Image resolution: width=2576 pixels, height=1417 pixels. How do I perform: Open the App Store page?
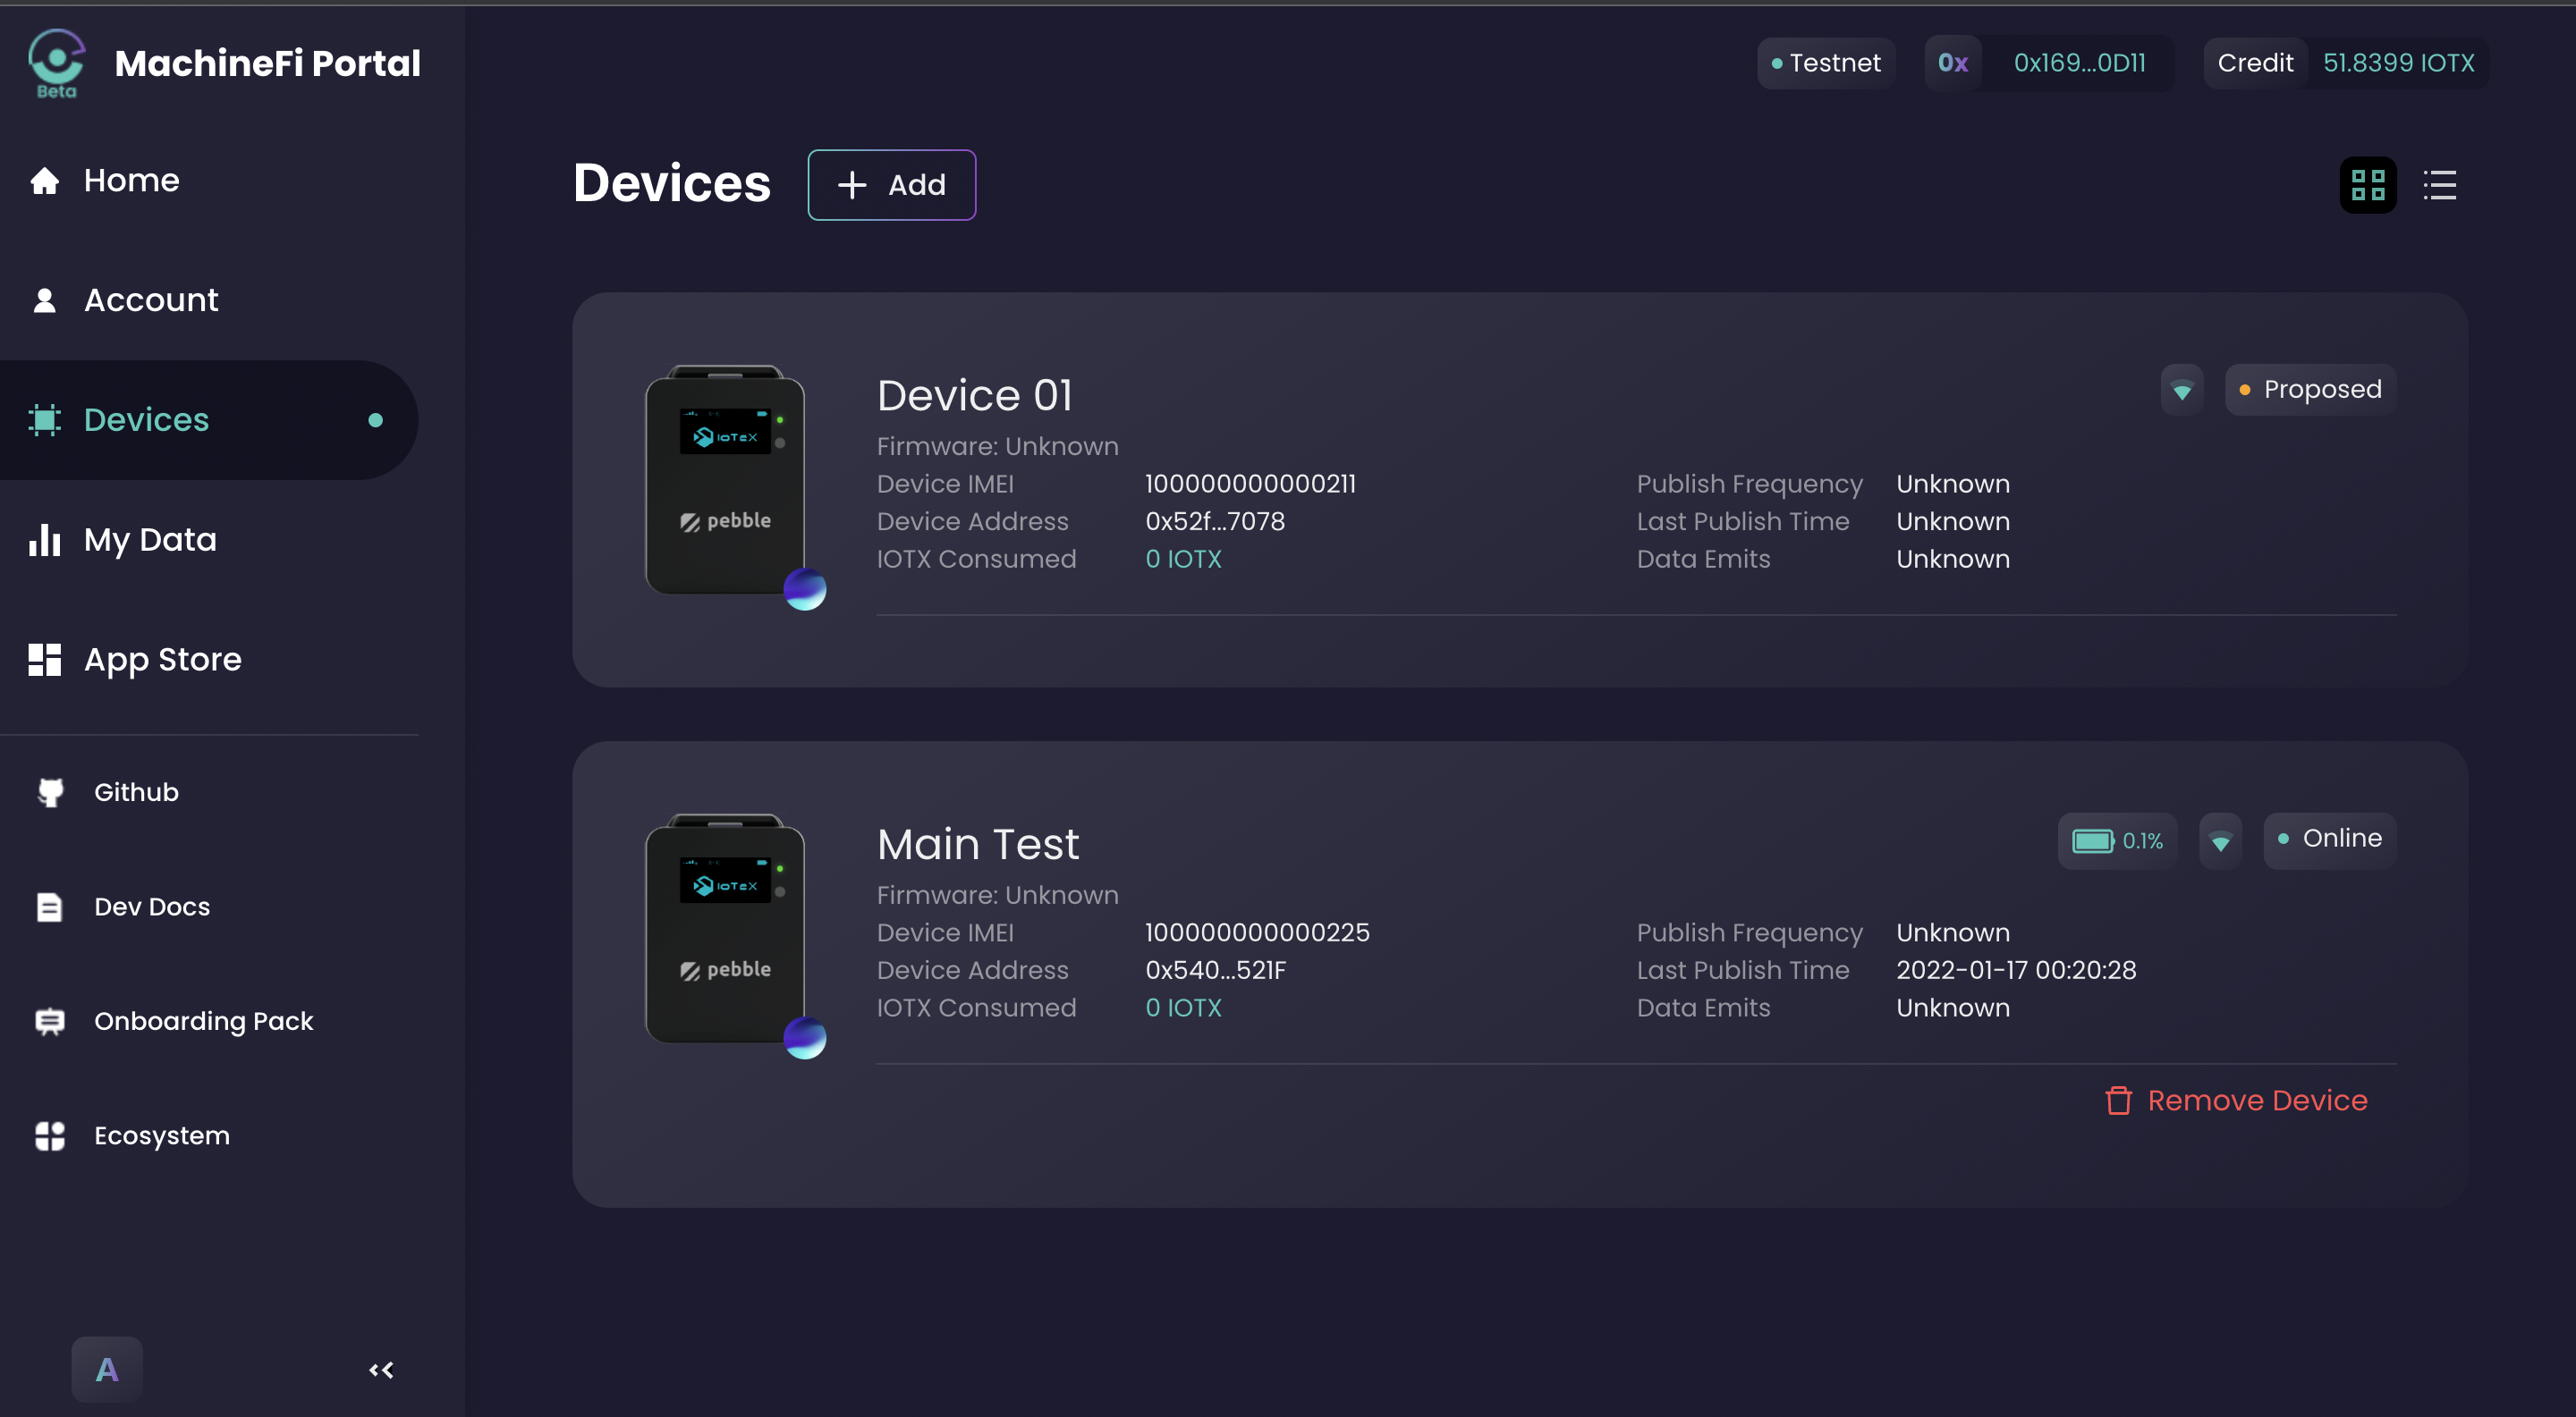[x=162, y=660]
